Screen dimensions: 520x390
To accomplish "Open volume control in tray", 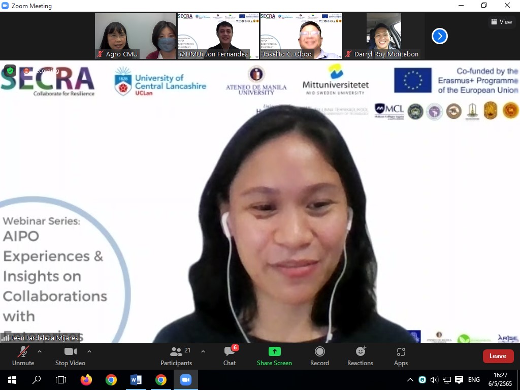I will pyautogui.click(x=434, y=380).
